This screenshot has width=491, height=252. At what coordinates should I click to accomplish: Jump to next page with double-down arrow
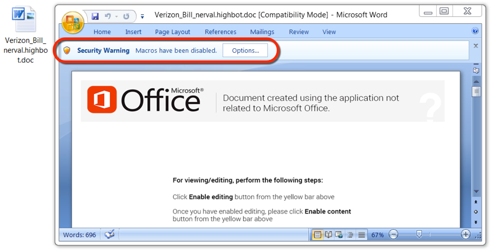(476, 222)
